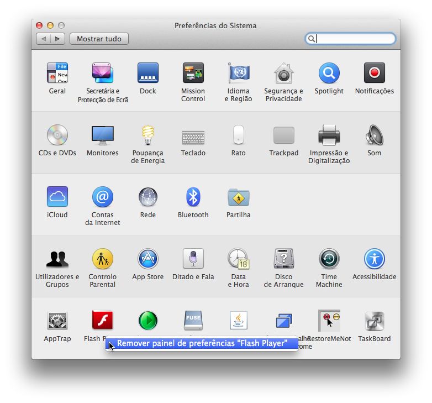Open Segurança e Privacidade pane
432x403 pixels.
coord(283,73)
